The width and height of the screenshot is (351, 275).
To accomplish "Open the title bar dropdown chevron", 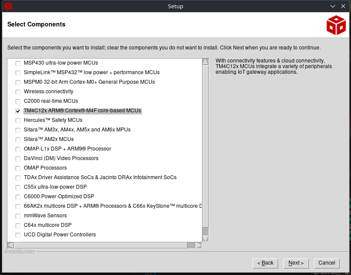I will click(x=333, y=6).
